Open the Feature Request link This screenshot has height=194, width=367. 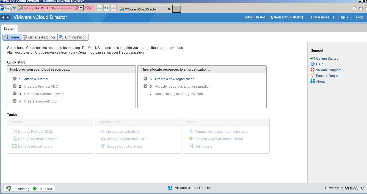tap(329, 76)
